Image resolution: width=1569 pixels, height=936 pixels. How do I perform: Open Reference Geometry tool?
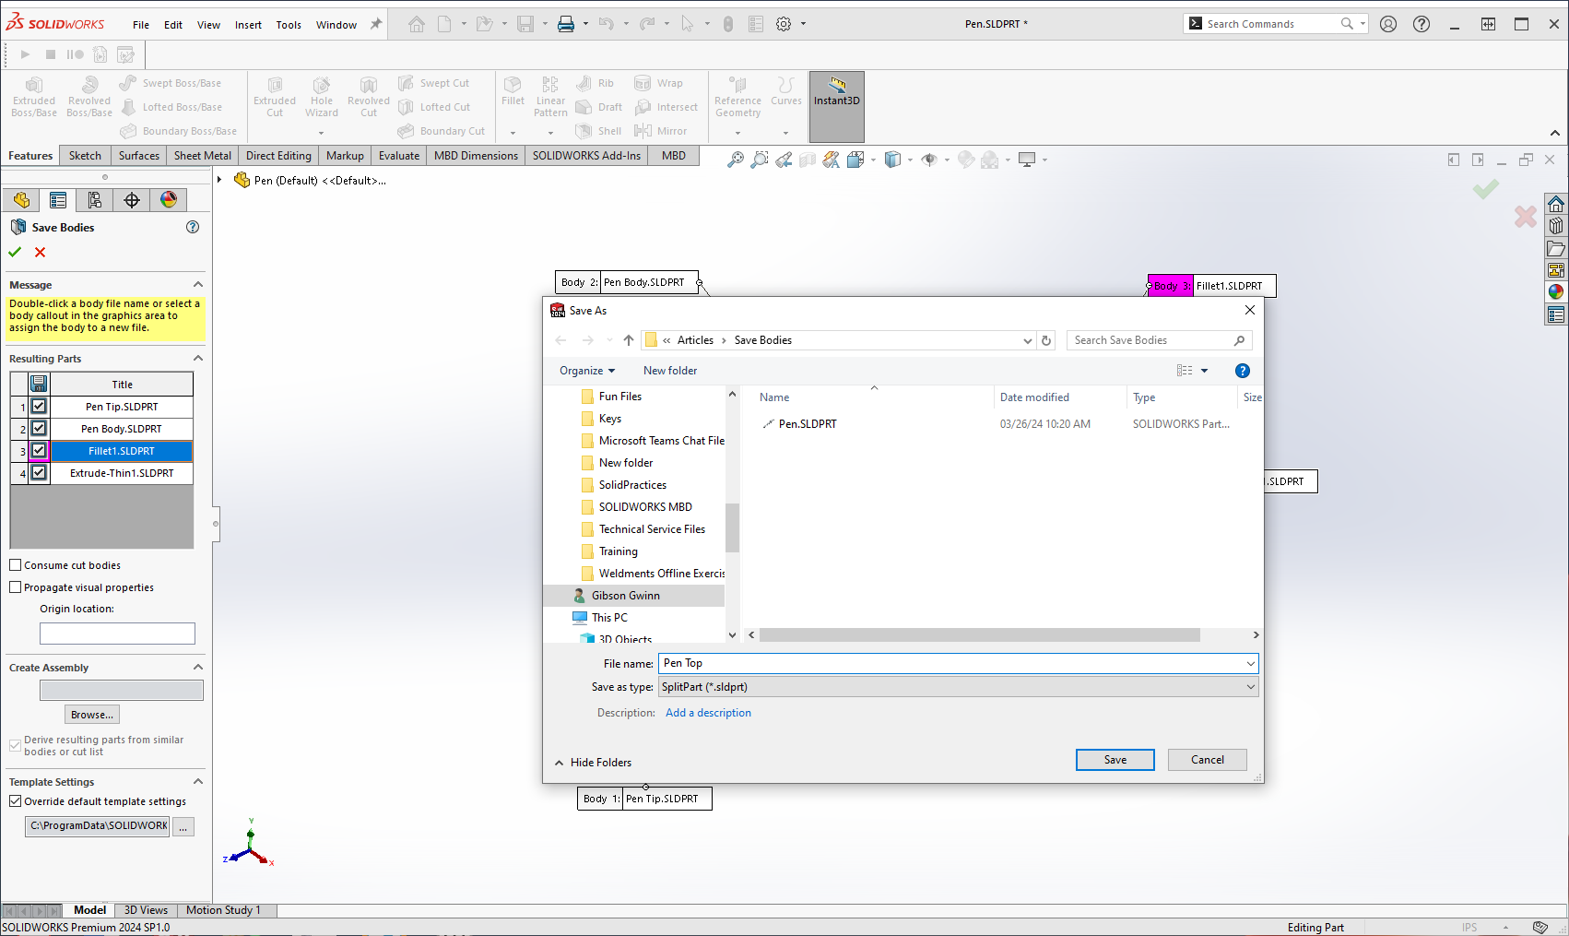(x=737, y=97)
